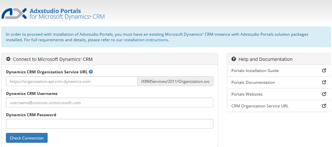332x147 pixels.
Task: Click the /XRMServices/2011/Organization.svc suffix box
Action: (175, 81)
